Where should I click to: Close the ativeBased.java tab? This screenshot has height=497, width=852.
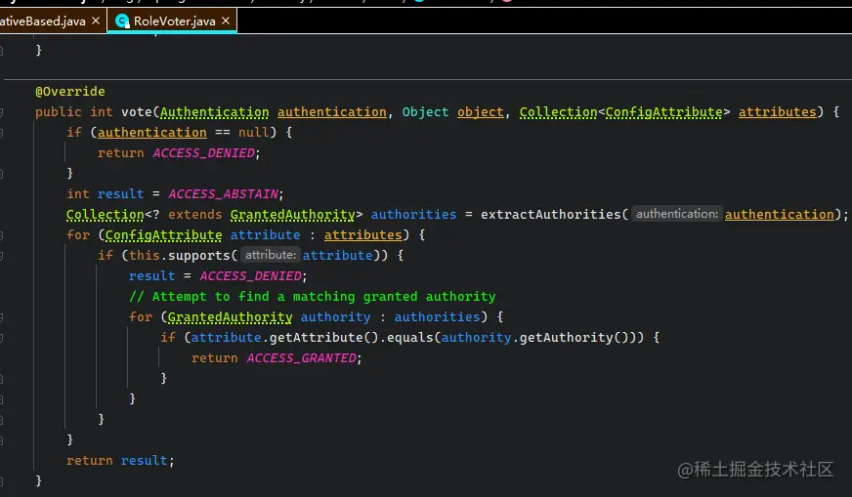[96, 21]
